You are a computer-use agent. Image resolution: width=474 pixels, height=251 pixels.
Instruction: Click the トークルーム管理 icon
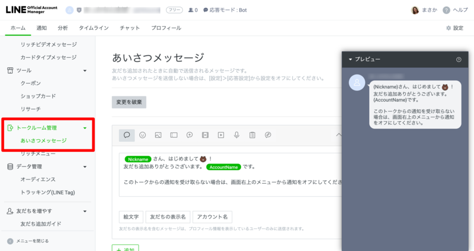(10, 128)
